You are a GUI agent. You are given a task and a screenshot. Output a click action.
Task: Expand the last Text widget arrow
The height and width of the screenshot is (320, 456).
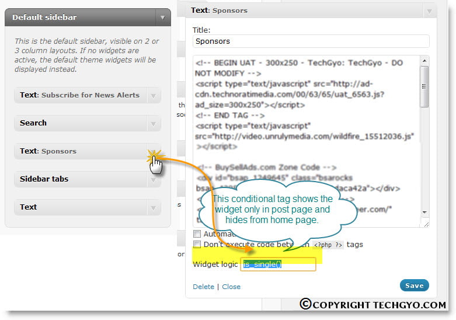(153, 208)
